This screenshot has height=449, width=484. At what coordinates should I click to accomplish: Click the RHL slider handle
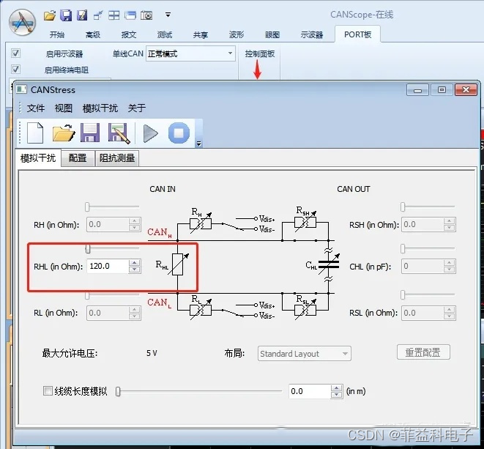88,248
